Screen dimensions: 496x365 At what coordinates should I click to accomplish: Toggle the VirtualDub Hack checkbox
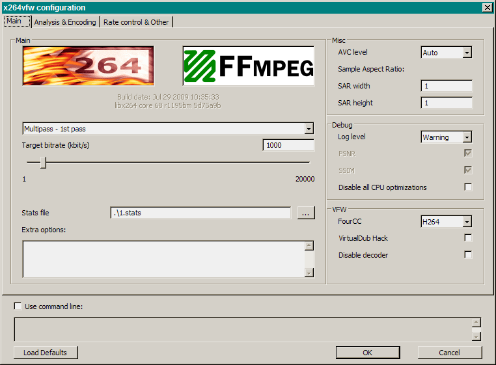coord(468,238)
